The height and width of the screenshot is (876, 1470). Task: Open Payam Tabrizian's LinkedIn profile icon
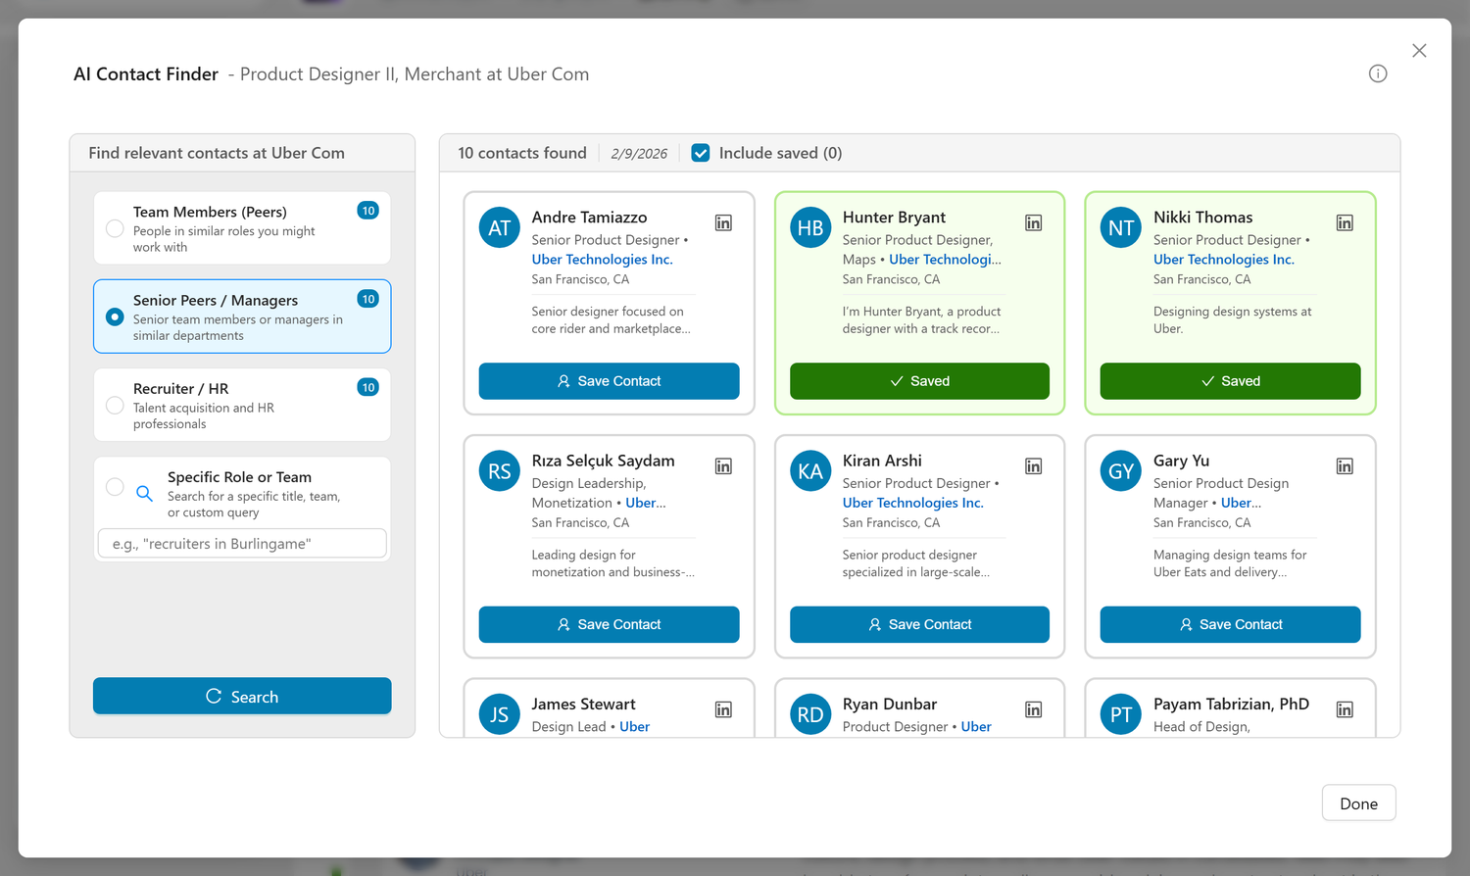(1345, 709)
